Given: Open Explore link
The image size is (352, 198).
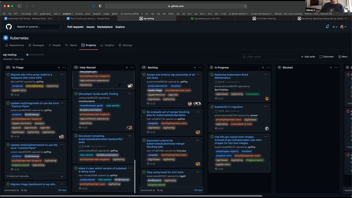Looking at the screenshot, I should click(x=120, y=27).
